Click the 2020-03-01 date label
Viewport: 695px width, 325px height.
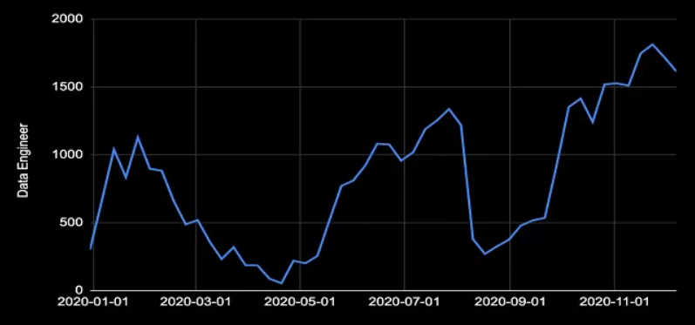(x=195, y=302)
